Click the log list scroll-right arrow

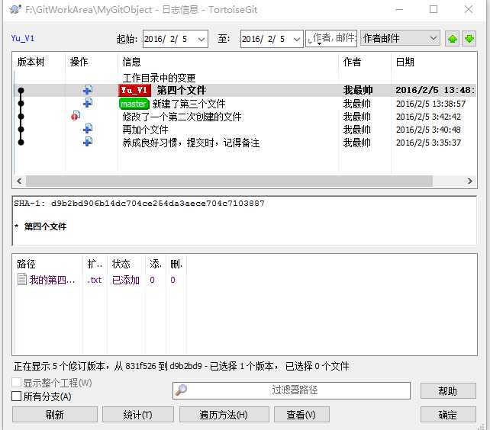(x=469, y=181)
